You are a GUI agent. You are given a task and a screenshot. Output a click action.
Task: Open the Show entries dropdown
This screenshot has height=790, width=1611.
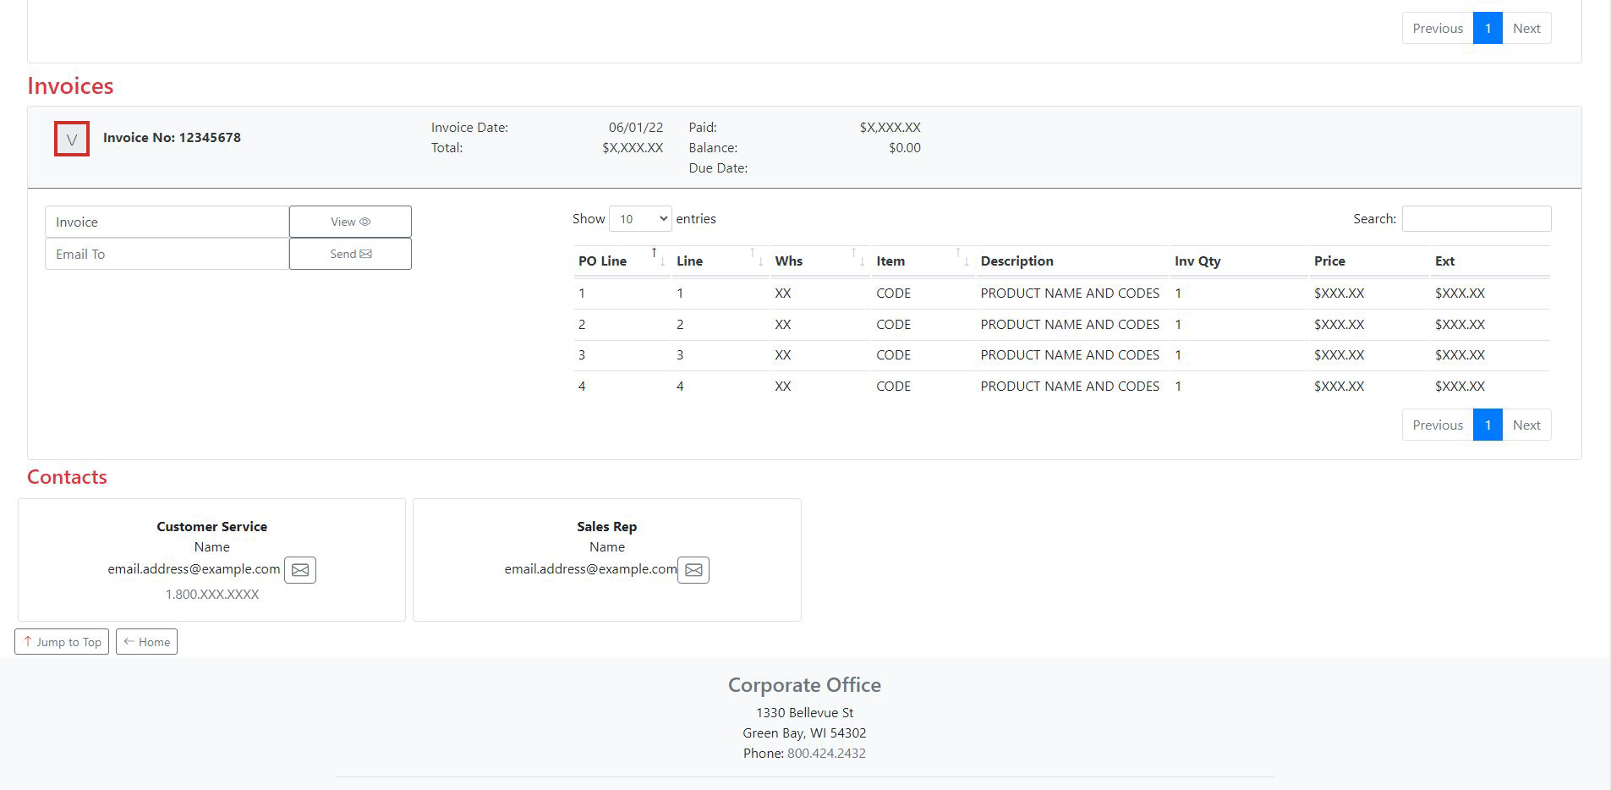click(640, 218)
